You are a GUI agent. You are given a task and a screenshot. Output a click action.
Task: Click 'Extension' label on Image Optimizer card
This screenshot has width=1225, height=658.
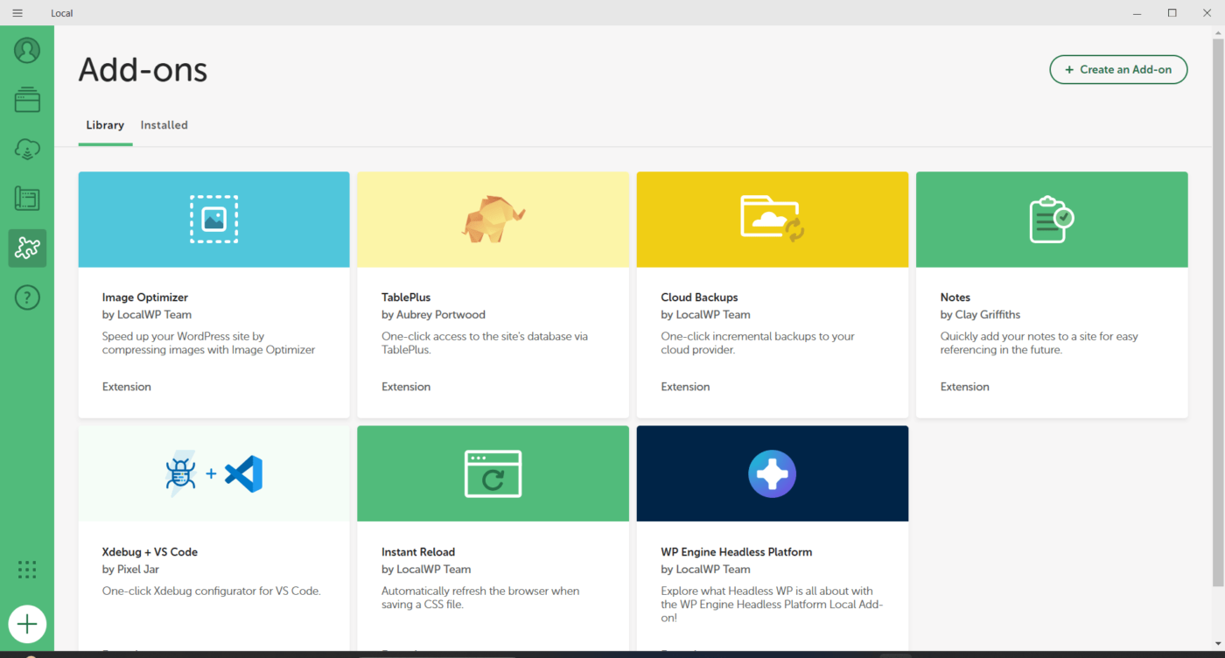[x=127, y=387]
